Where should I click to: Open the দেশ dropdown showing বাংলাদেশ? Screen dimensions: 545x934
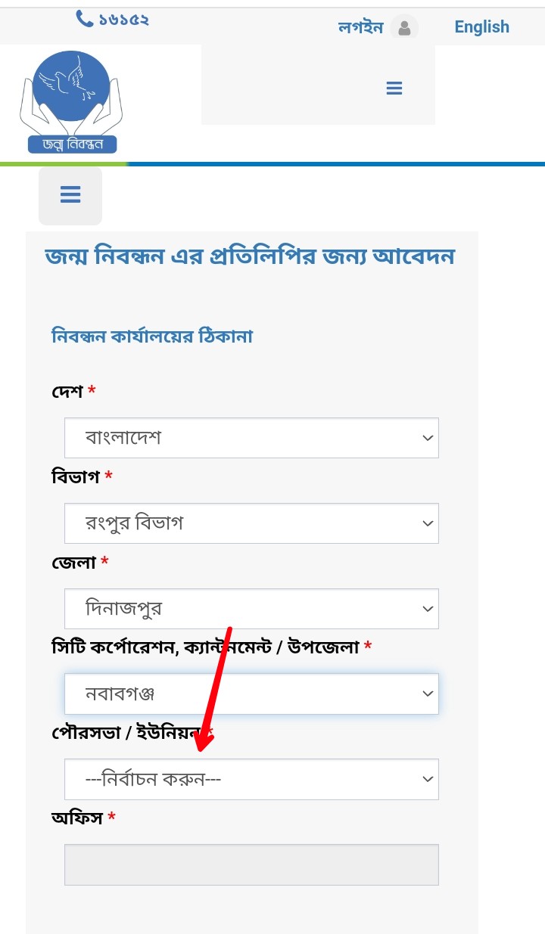pos(251,438)
